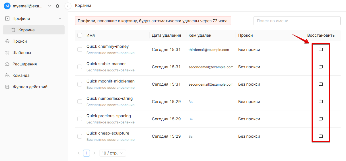The height and width of the screenshot is (161, 346).
Task: Restore the Quick numberless-string profile
Action: 321,102
